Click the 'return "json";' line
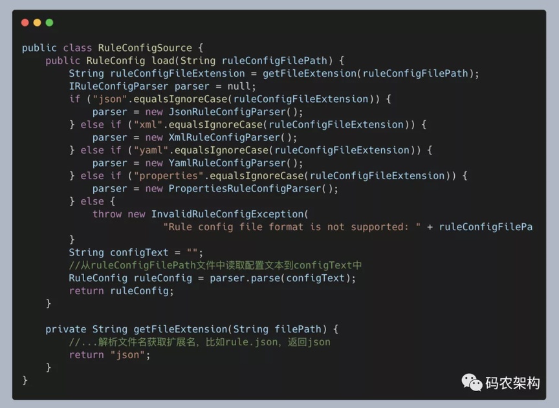Image resolution: width=559 pixels, height=408 pixels. (109, 355)
